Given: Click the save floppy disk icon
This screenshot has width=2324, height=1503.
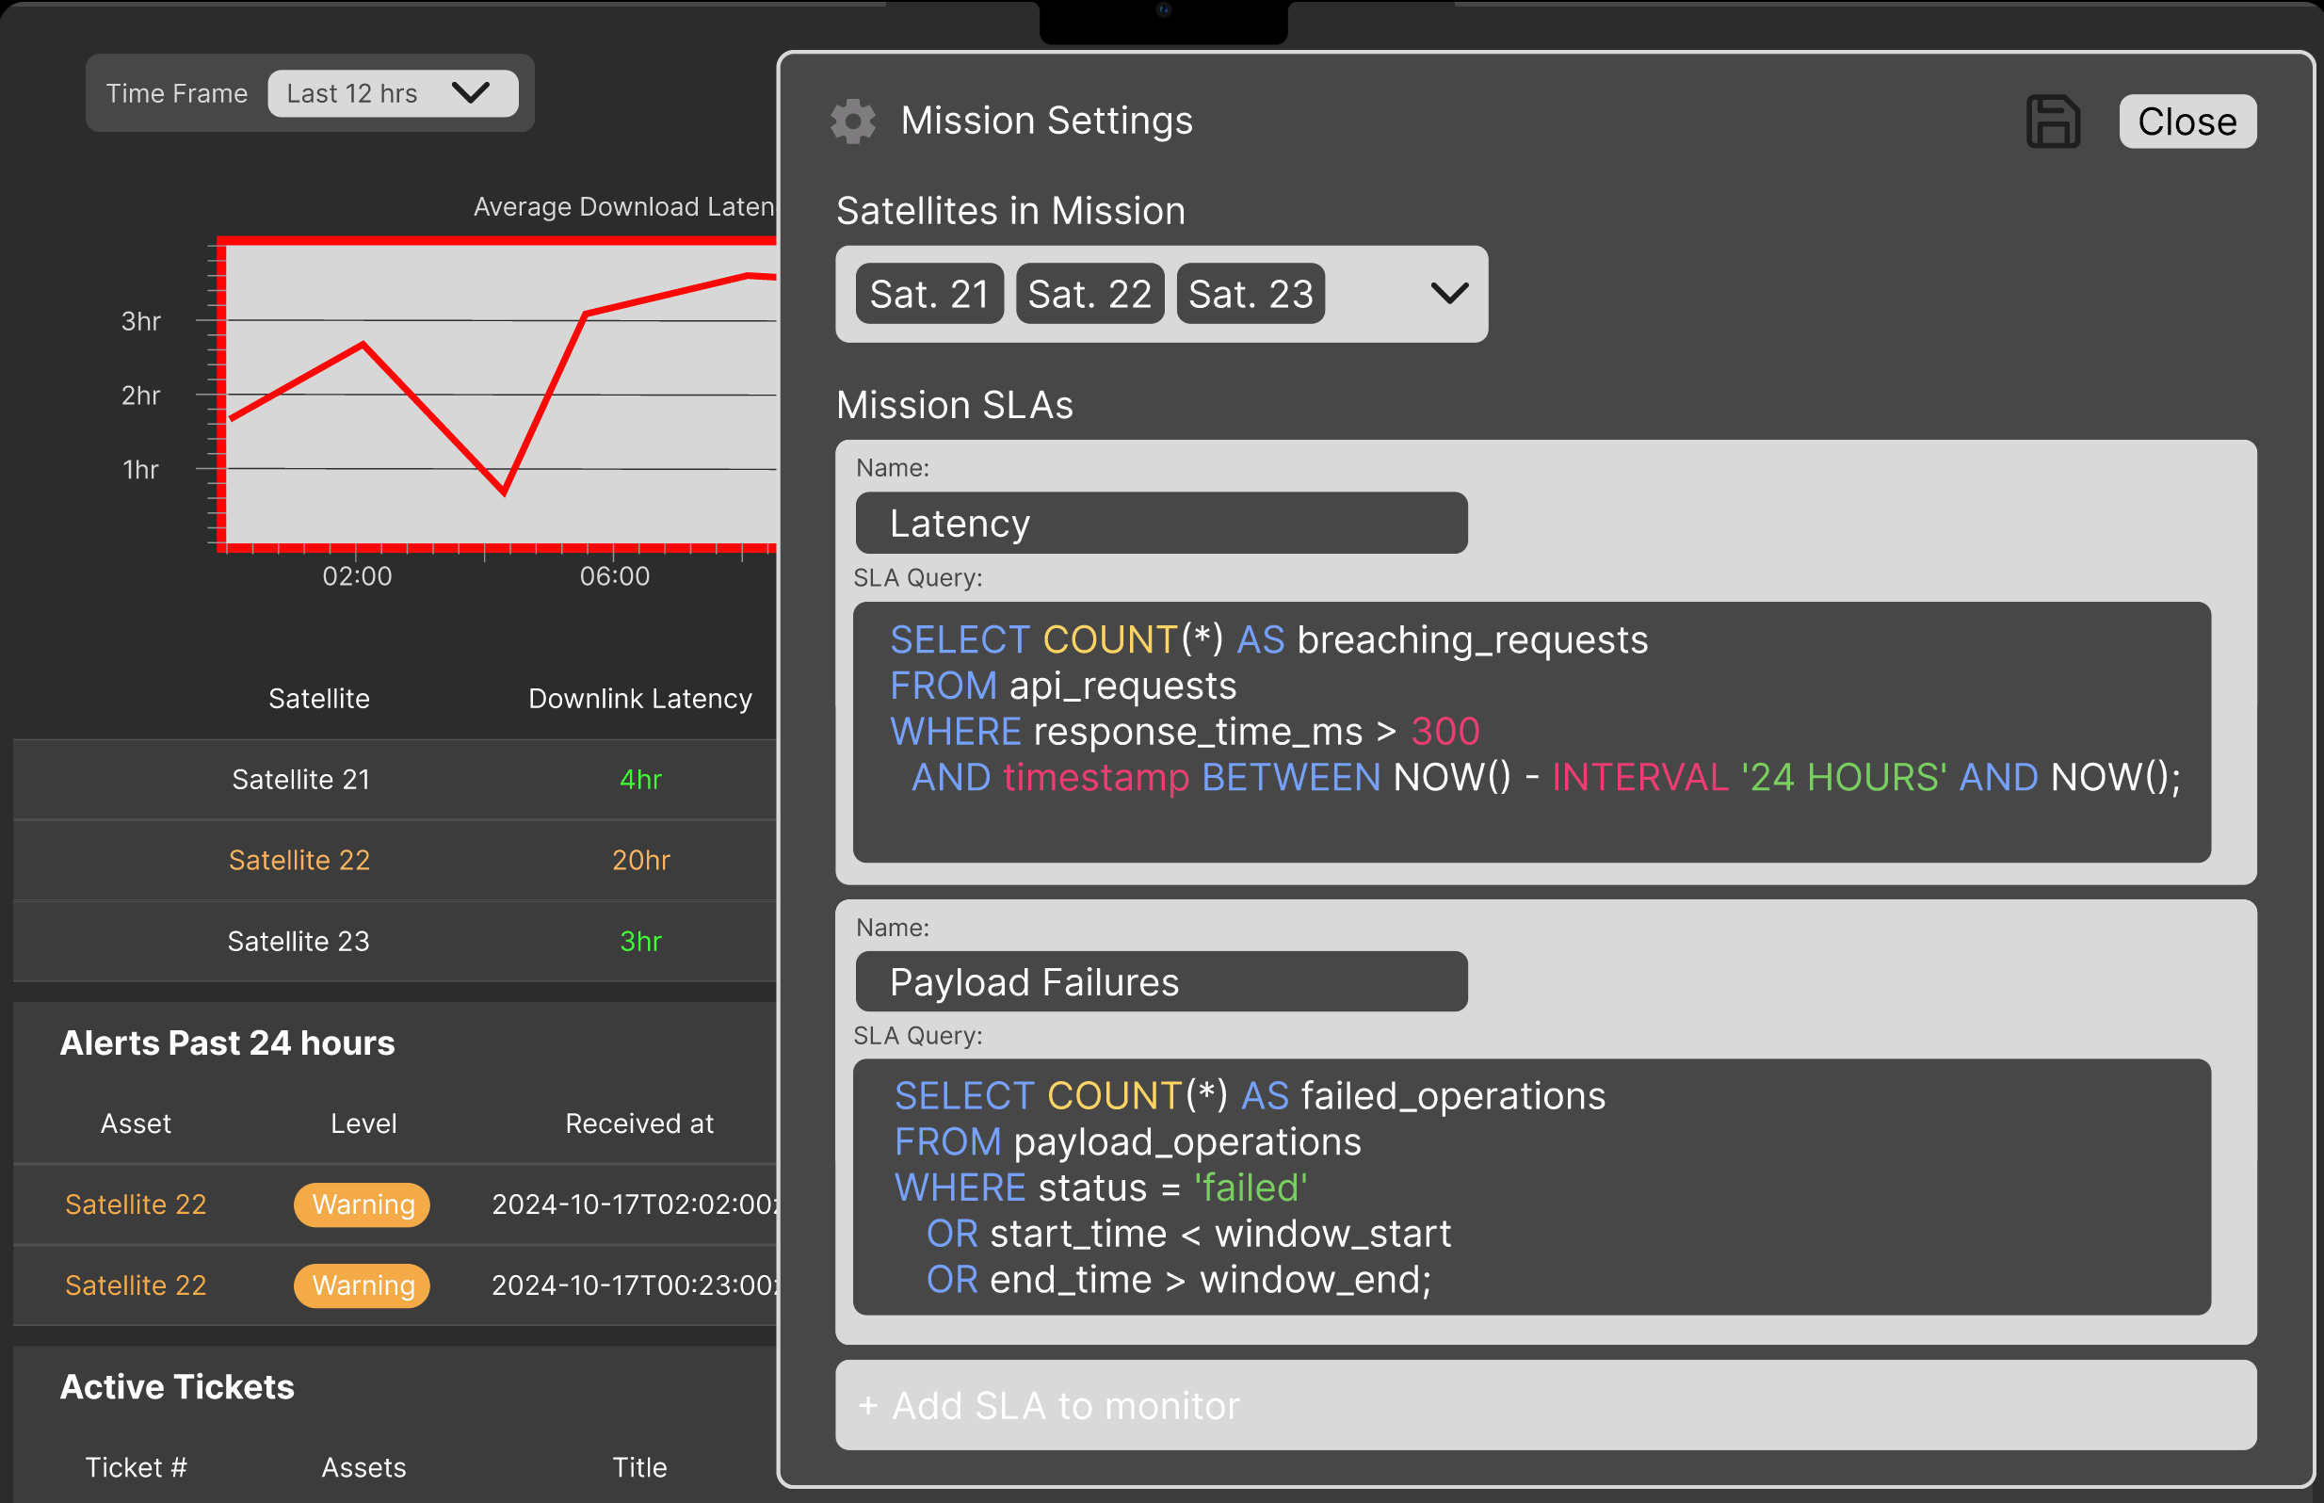Looking at the screenshot, I should coord(2053,122).
